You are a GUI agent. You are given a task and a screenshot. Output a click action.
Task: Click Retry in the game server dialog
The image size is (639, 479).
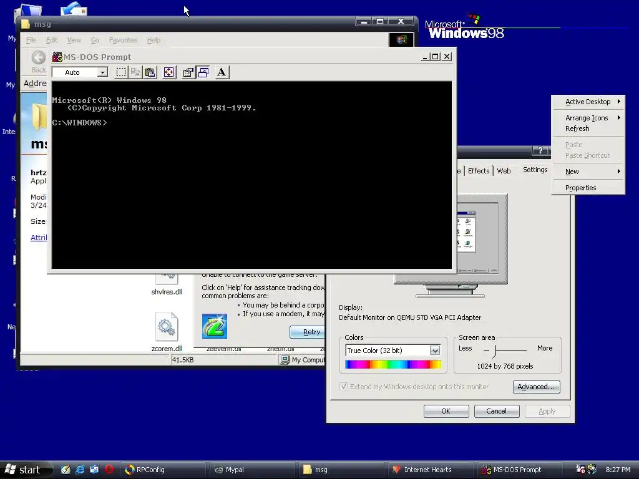(308, 332)
